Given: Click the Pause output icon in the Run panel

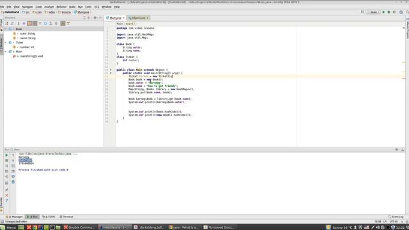Looking at the screenshot, I should click(7, 166).
